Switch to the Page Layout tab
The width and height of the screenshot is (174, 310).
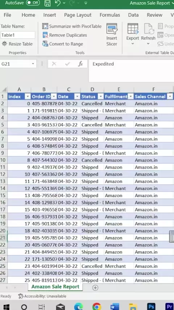click(78, 15)
